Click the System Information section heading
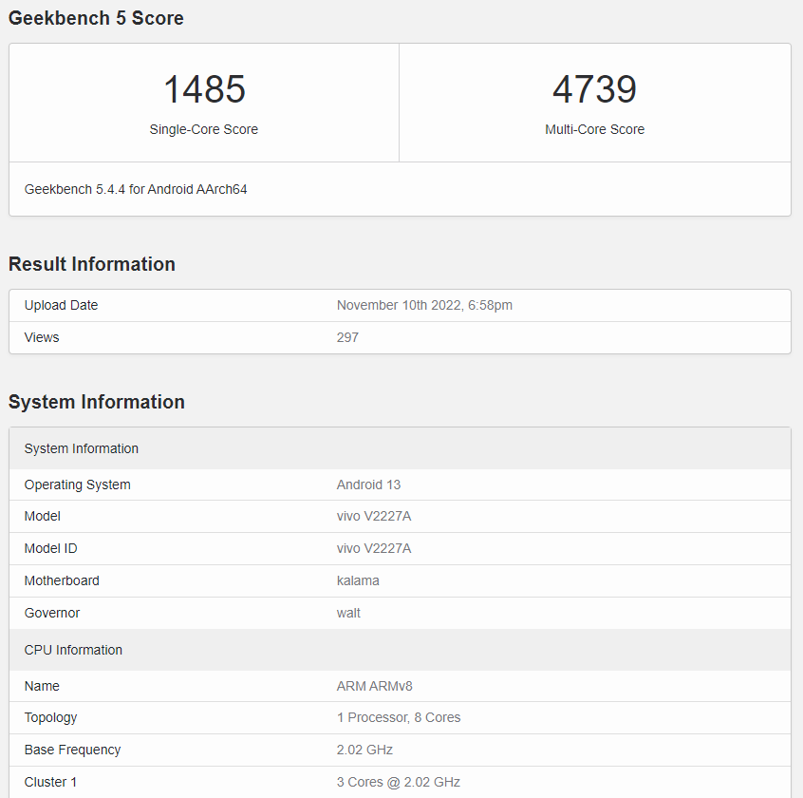The image size is (803, 798). [x=97, y=402]
